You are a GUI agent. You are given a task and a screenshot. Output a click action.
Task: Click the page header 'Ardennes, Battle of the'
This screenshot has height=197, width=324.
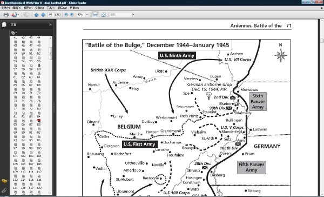[256, 25]
